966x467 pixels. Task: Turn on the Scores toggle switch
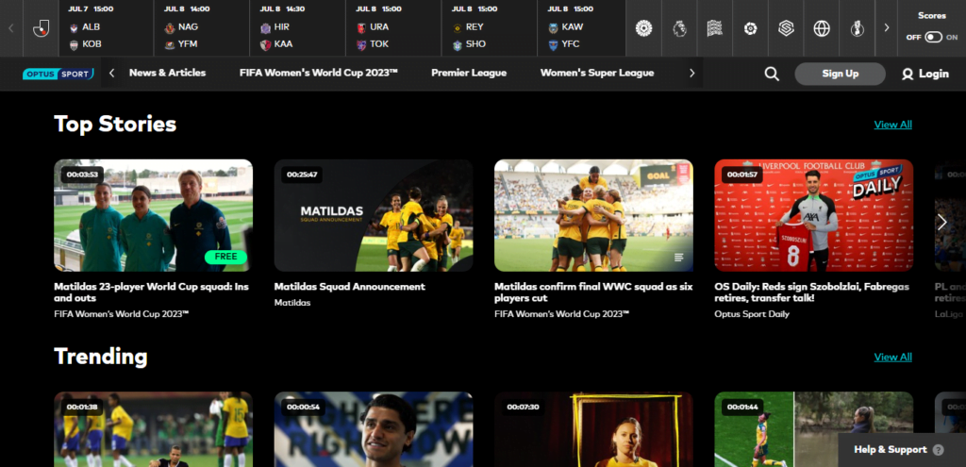pyautogui.click(x=933, y=37)
